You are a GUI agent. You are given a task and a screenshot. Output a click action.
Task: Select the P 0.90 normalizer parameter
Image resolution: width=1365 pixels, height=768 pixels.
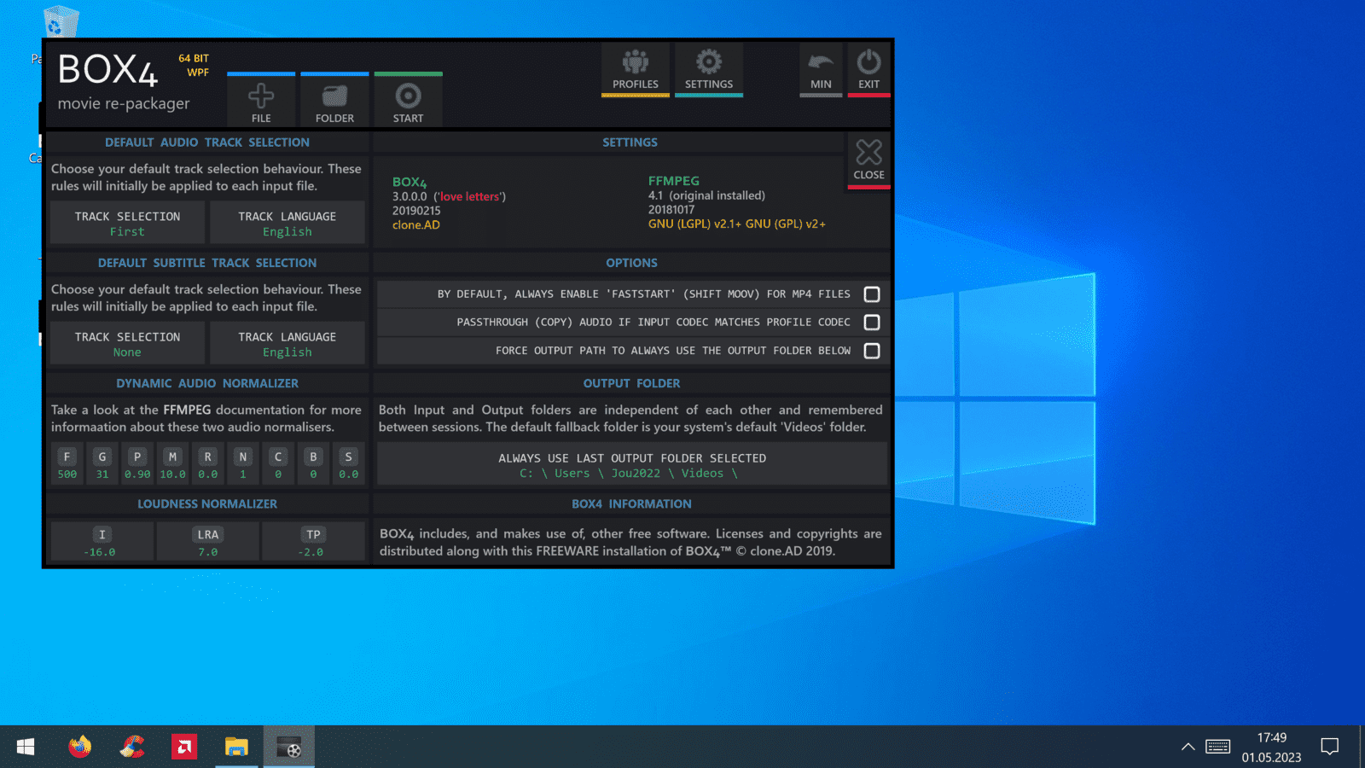[137, 464]
